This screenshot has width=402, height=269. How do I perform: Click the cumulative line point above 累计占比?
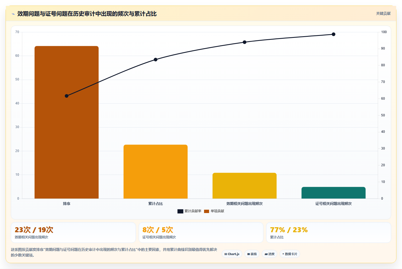[155, 60]
